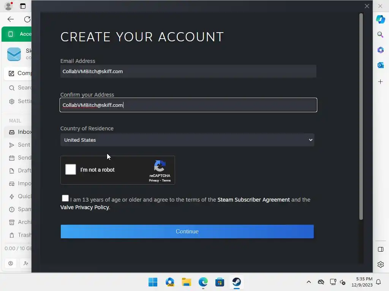Focus the Email Address field
The image size is (389, 291).
coord(188,71)
